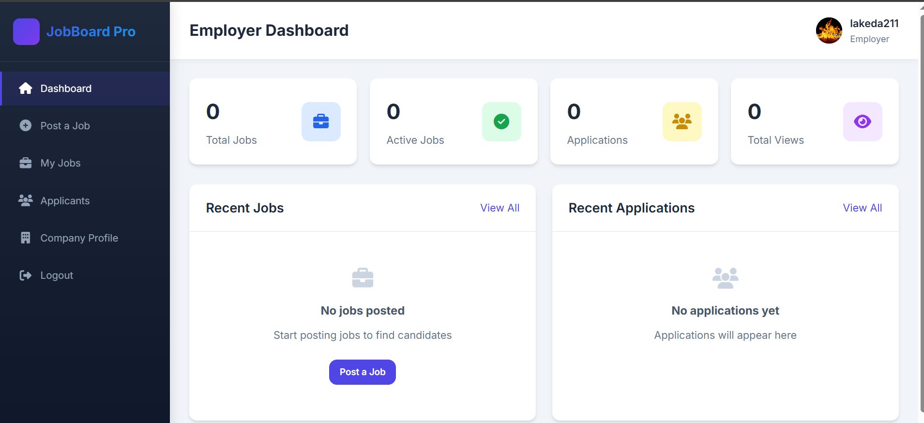Click the JobBoard Pro brand title
Viewport: 924px width, 423px height.
point(91,31)
